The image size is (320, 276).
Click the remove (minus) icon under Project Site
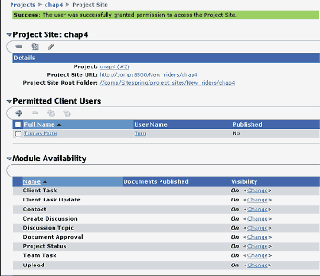tap(19, 46)
